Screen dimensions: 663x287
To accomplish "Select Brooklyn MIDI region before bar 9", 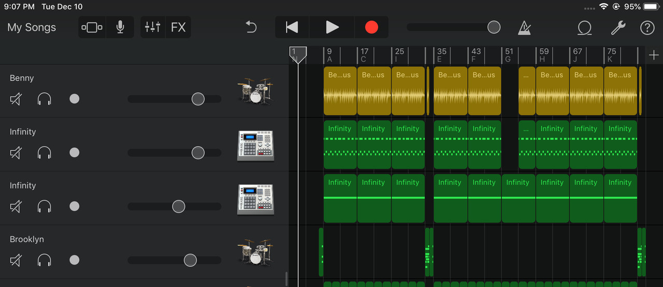I will [321, 252].
